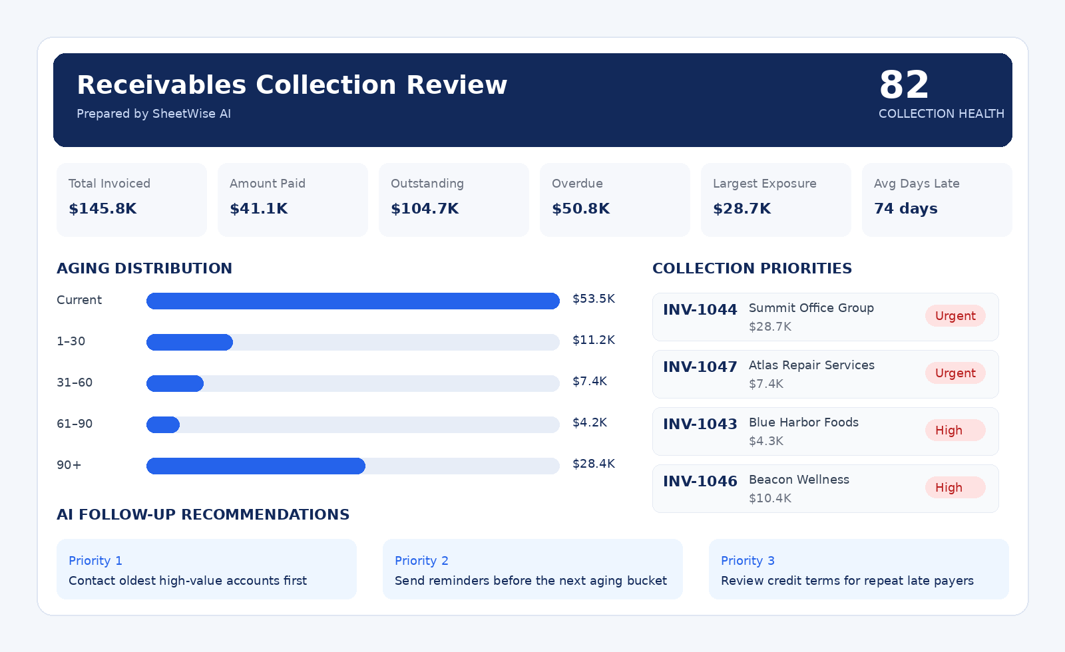This screenshot has width=1065, height=652.
Task: Open invoice INV-1047
Action: [825, 374]
